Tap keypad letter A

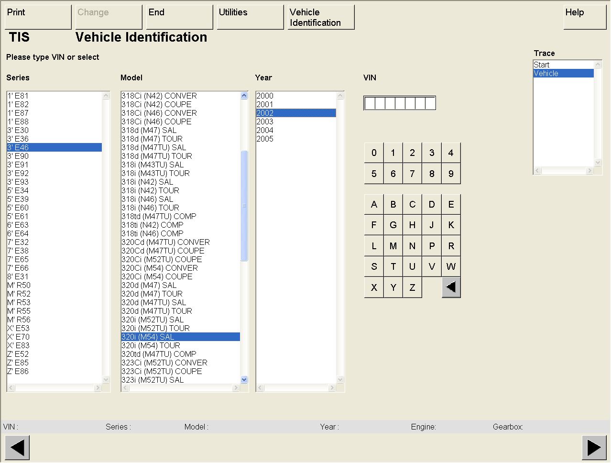click(x=374, y=204)
